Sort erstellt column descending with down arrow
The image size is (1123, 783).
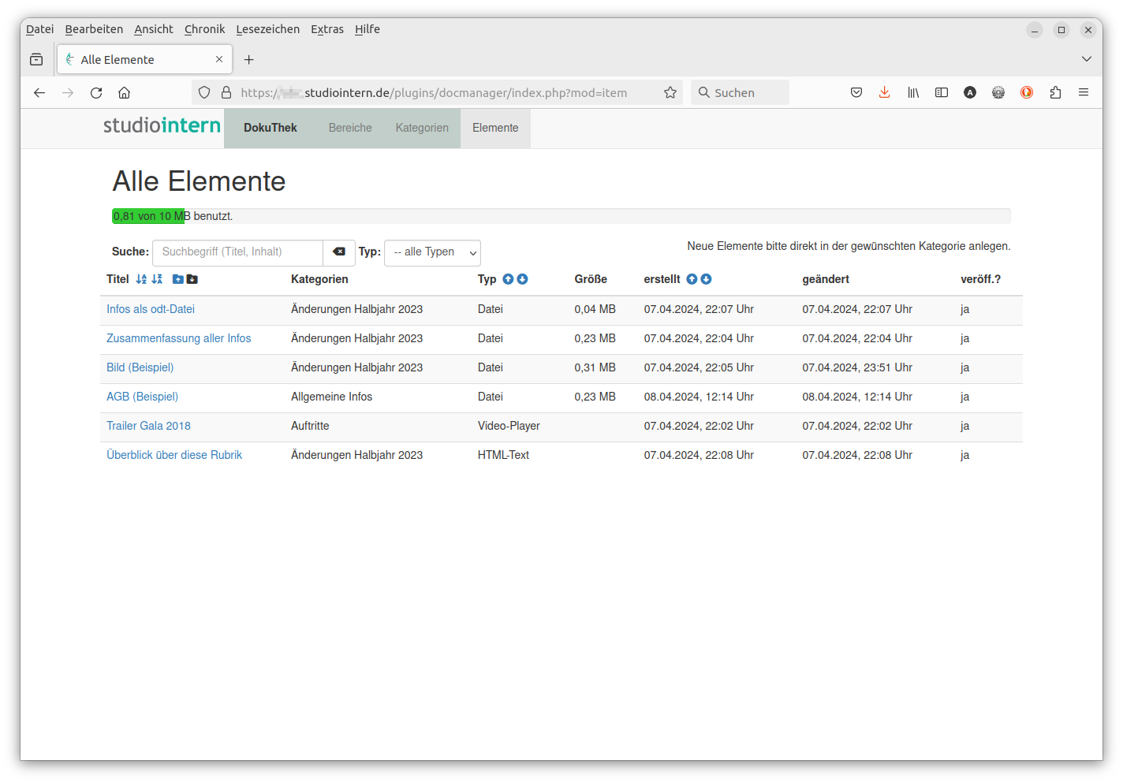tap(706, 279)
